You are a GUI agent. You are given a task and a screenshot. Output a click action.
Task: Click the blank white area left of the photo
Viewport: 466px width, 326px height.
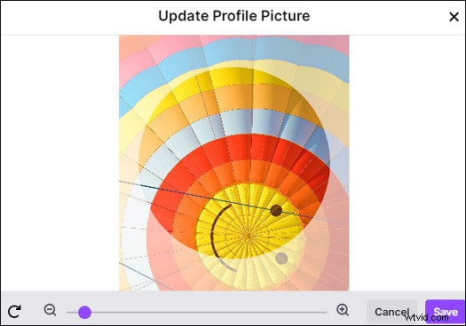59,162
